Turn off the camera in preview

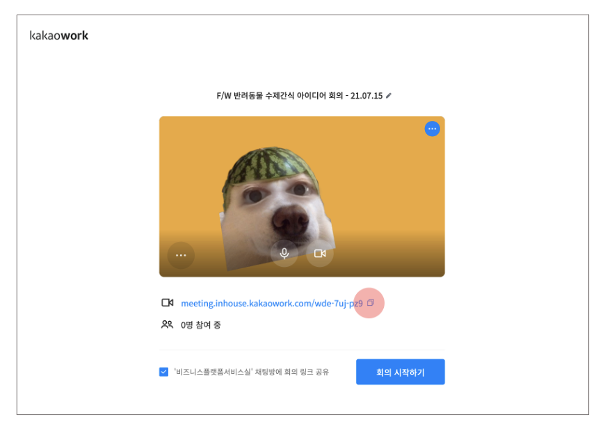(x=320, y=254)
